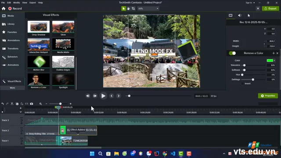Open the Favorites panel
Screen dimensions: 281x158
point(9,32)
